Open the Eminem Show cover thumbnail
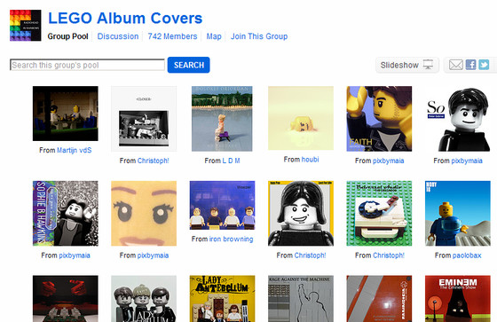 pyautogui.click(x=458, y=299)
